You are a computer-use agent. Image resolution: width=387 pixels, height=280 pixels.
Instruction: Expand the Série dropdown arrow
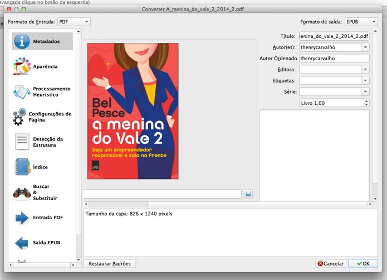pyautogui.click(x=365, y=91)
